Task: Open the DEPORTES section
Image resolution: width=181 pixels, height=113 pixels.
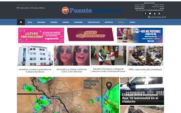Action: click(x=109, y=22)
